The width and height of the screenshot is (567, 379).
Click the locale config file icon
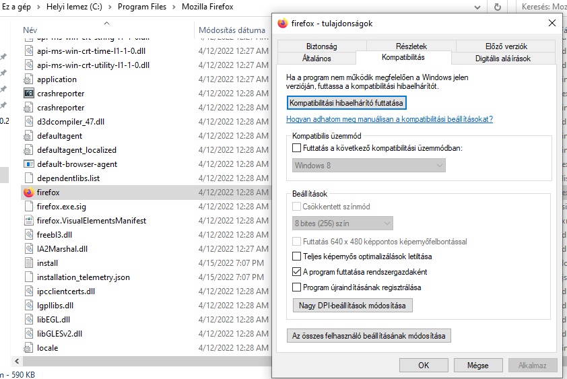click(28, 348)
